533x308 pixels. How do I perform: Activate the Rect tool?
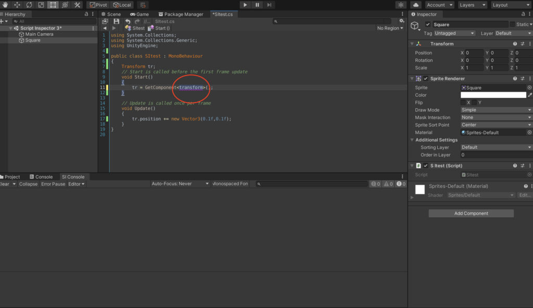pos(52,5)
